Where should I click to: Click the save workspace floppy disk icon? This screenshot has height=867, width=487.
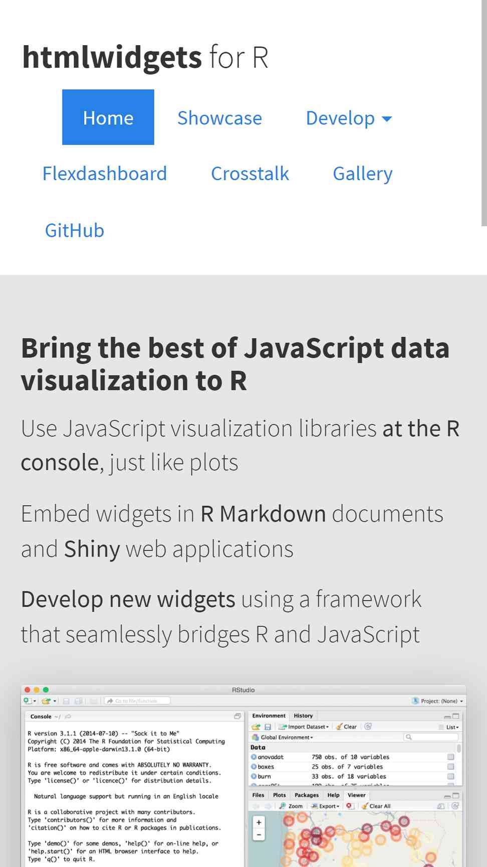point(268,727)
